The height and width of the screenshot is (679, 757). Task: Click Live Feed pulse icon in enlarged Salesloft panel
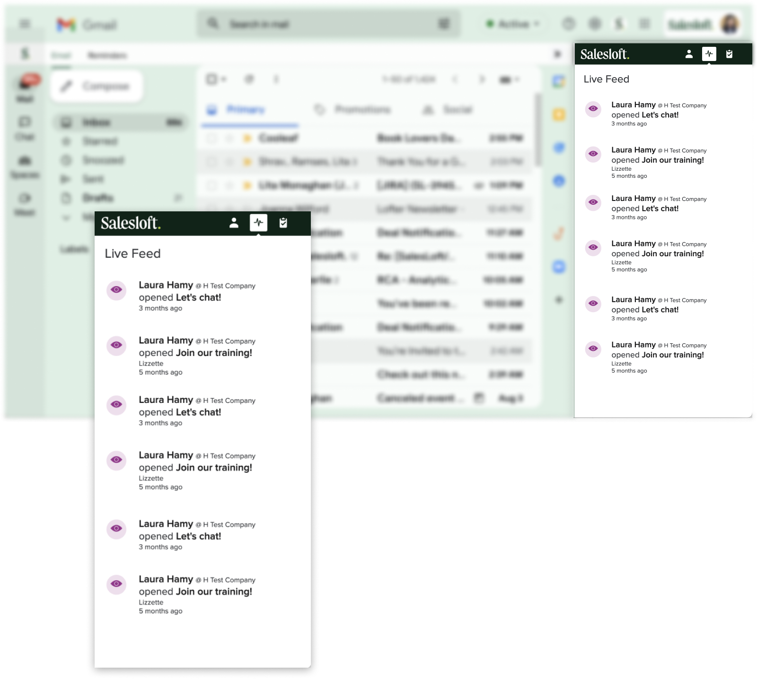pyautogui.click(x=258, y=223)
